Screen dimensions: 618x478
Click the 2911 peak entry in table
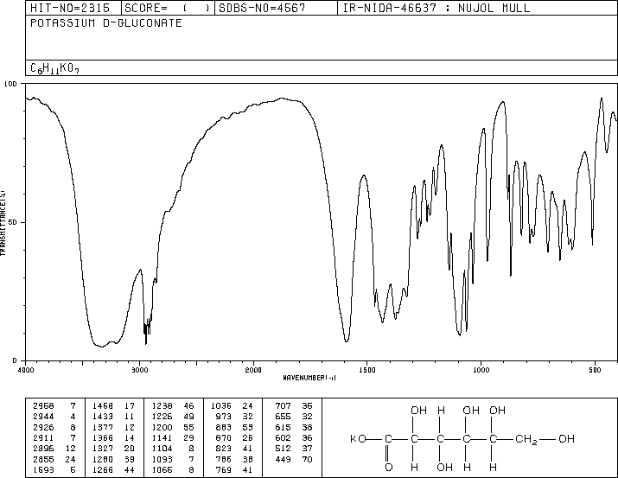(x=54, y=437)
